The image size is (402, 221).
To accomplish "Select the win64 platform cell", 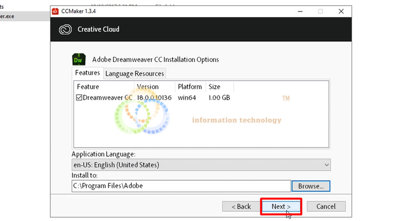I will [187, 98].
